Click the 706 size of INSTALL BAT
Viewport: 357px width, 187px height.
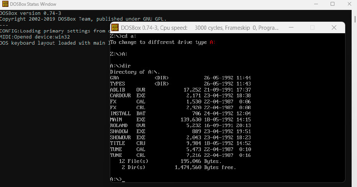(197, 113)
